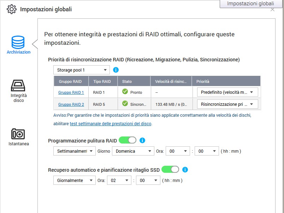Close the Impostazioni globali window
284x213 pixels.
click(x=272, y=10)
